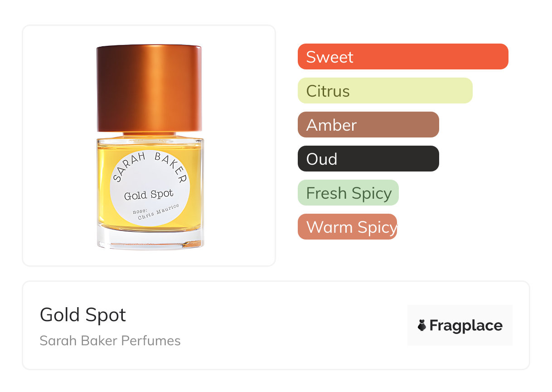Screen dimensions: 552x392
Task: Click the Fragplace logo badge background
Action: pos(460,313)
